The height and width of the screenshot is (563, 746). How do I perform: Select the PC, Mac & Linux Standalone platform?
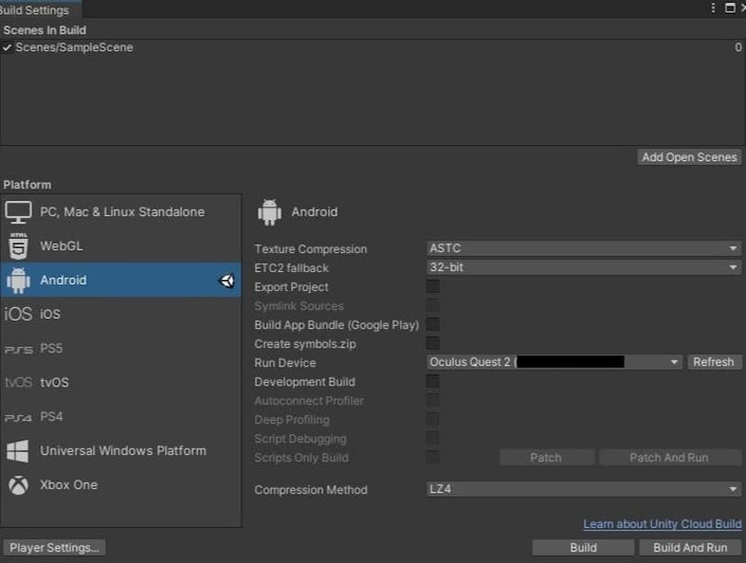[x=122, y=211]
